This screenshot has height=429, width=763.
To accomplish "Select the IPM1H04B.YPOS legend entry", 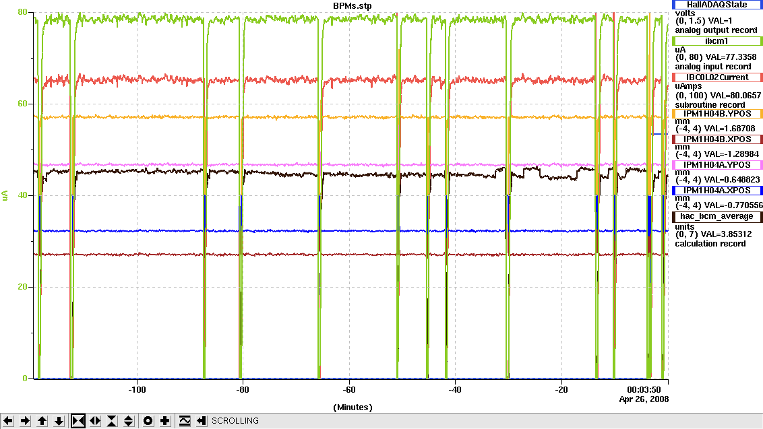I will tap(717, 114).
